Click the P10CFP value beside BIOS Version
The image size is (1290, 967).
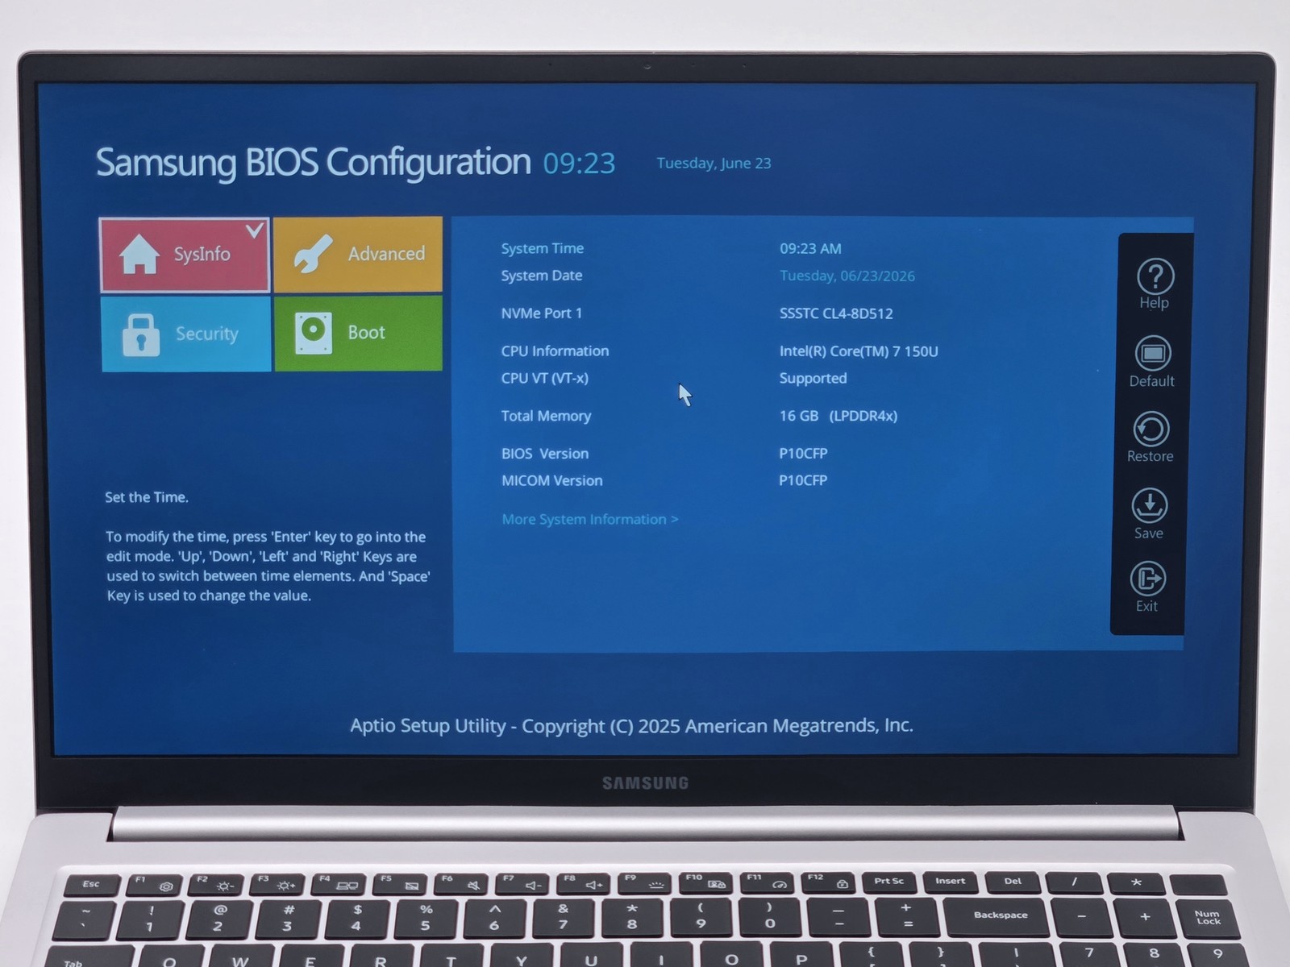(x=803, y=454)
